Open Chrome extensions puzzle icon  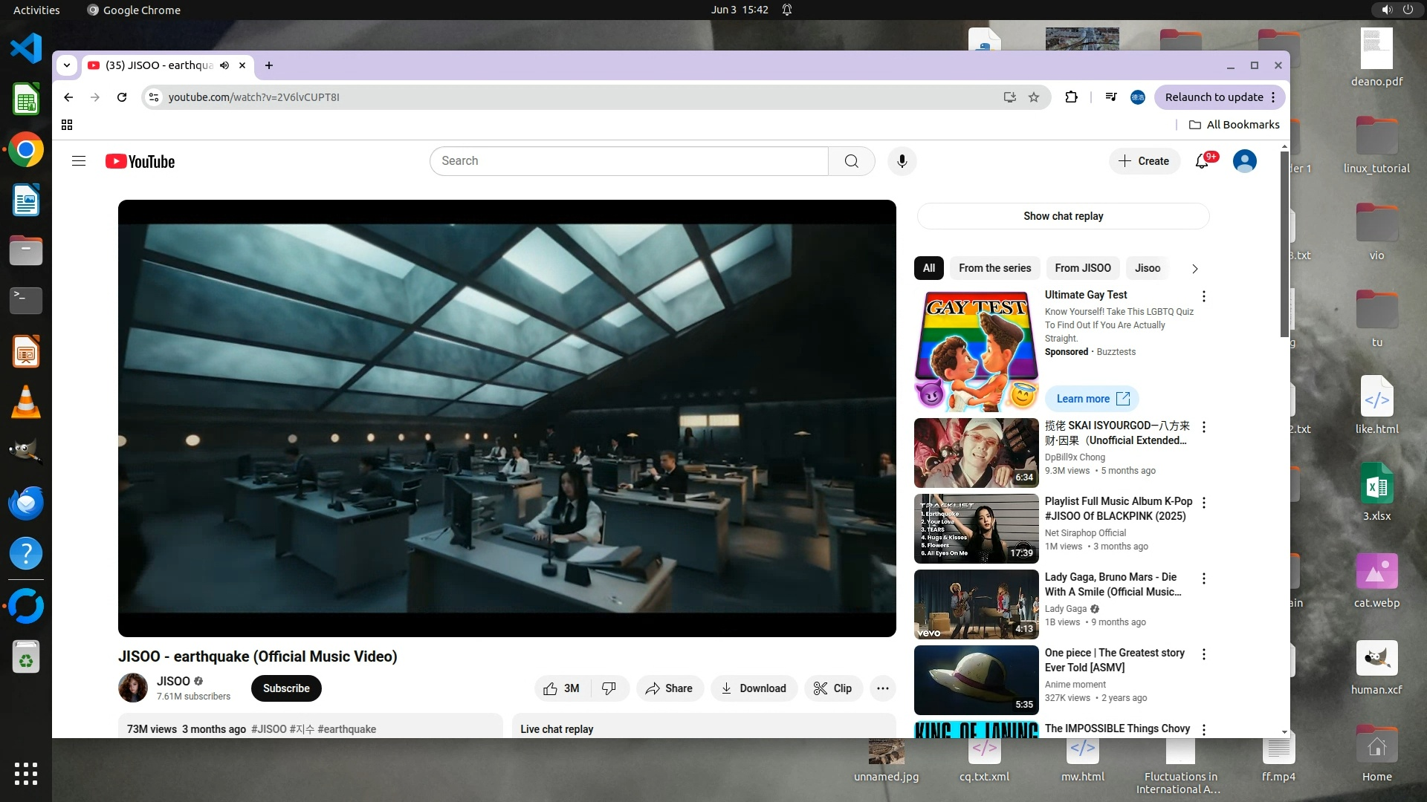pyautogui.click(x=1071, y=97)
